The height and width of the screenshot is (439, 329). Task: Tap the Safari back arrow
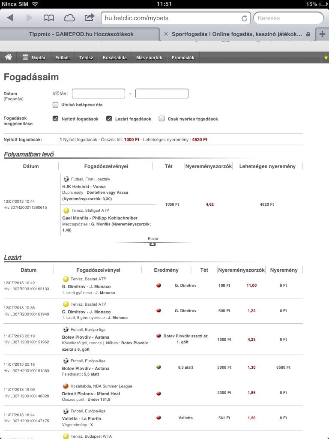10,18
